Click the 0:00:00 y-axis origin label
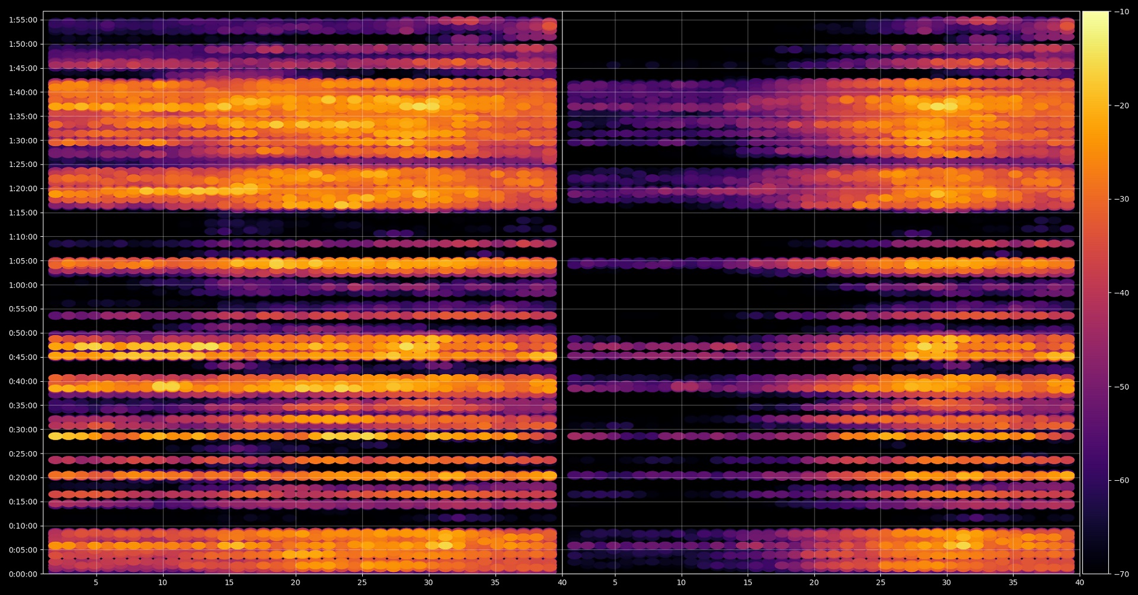 (23, 574)
